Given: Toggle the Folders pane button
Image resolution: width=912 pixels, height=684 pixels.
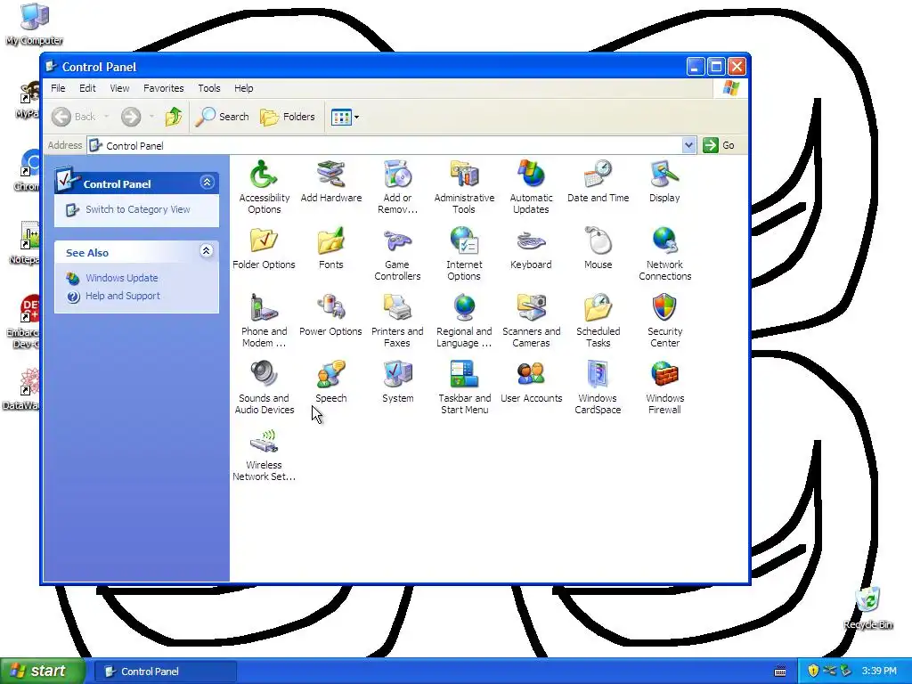Looking at the screenshot, I should [x=288, y=117].
